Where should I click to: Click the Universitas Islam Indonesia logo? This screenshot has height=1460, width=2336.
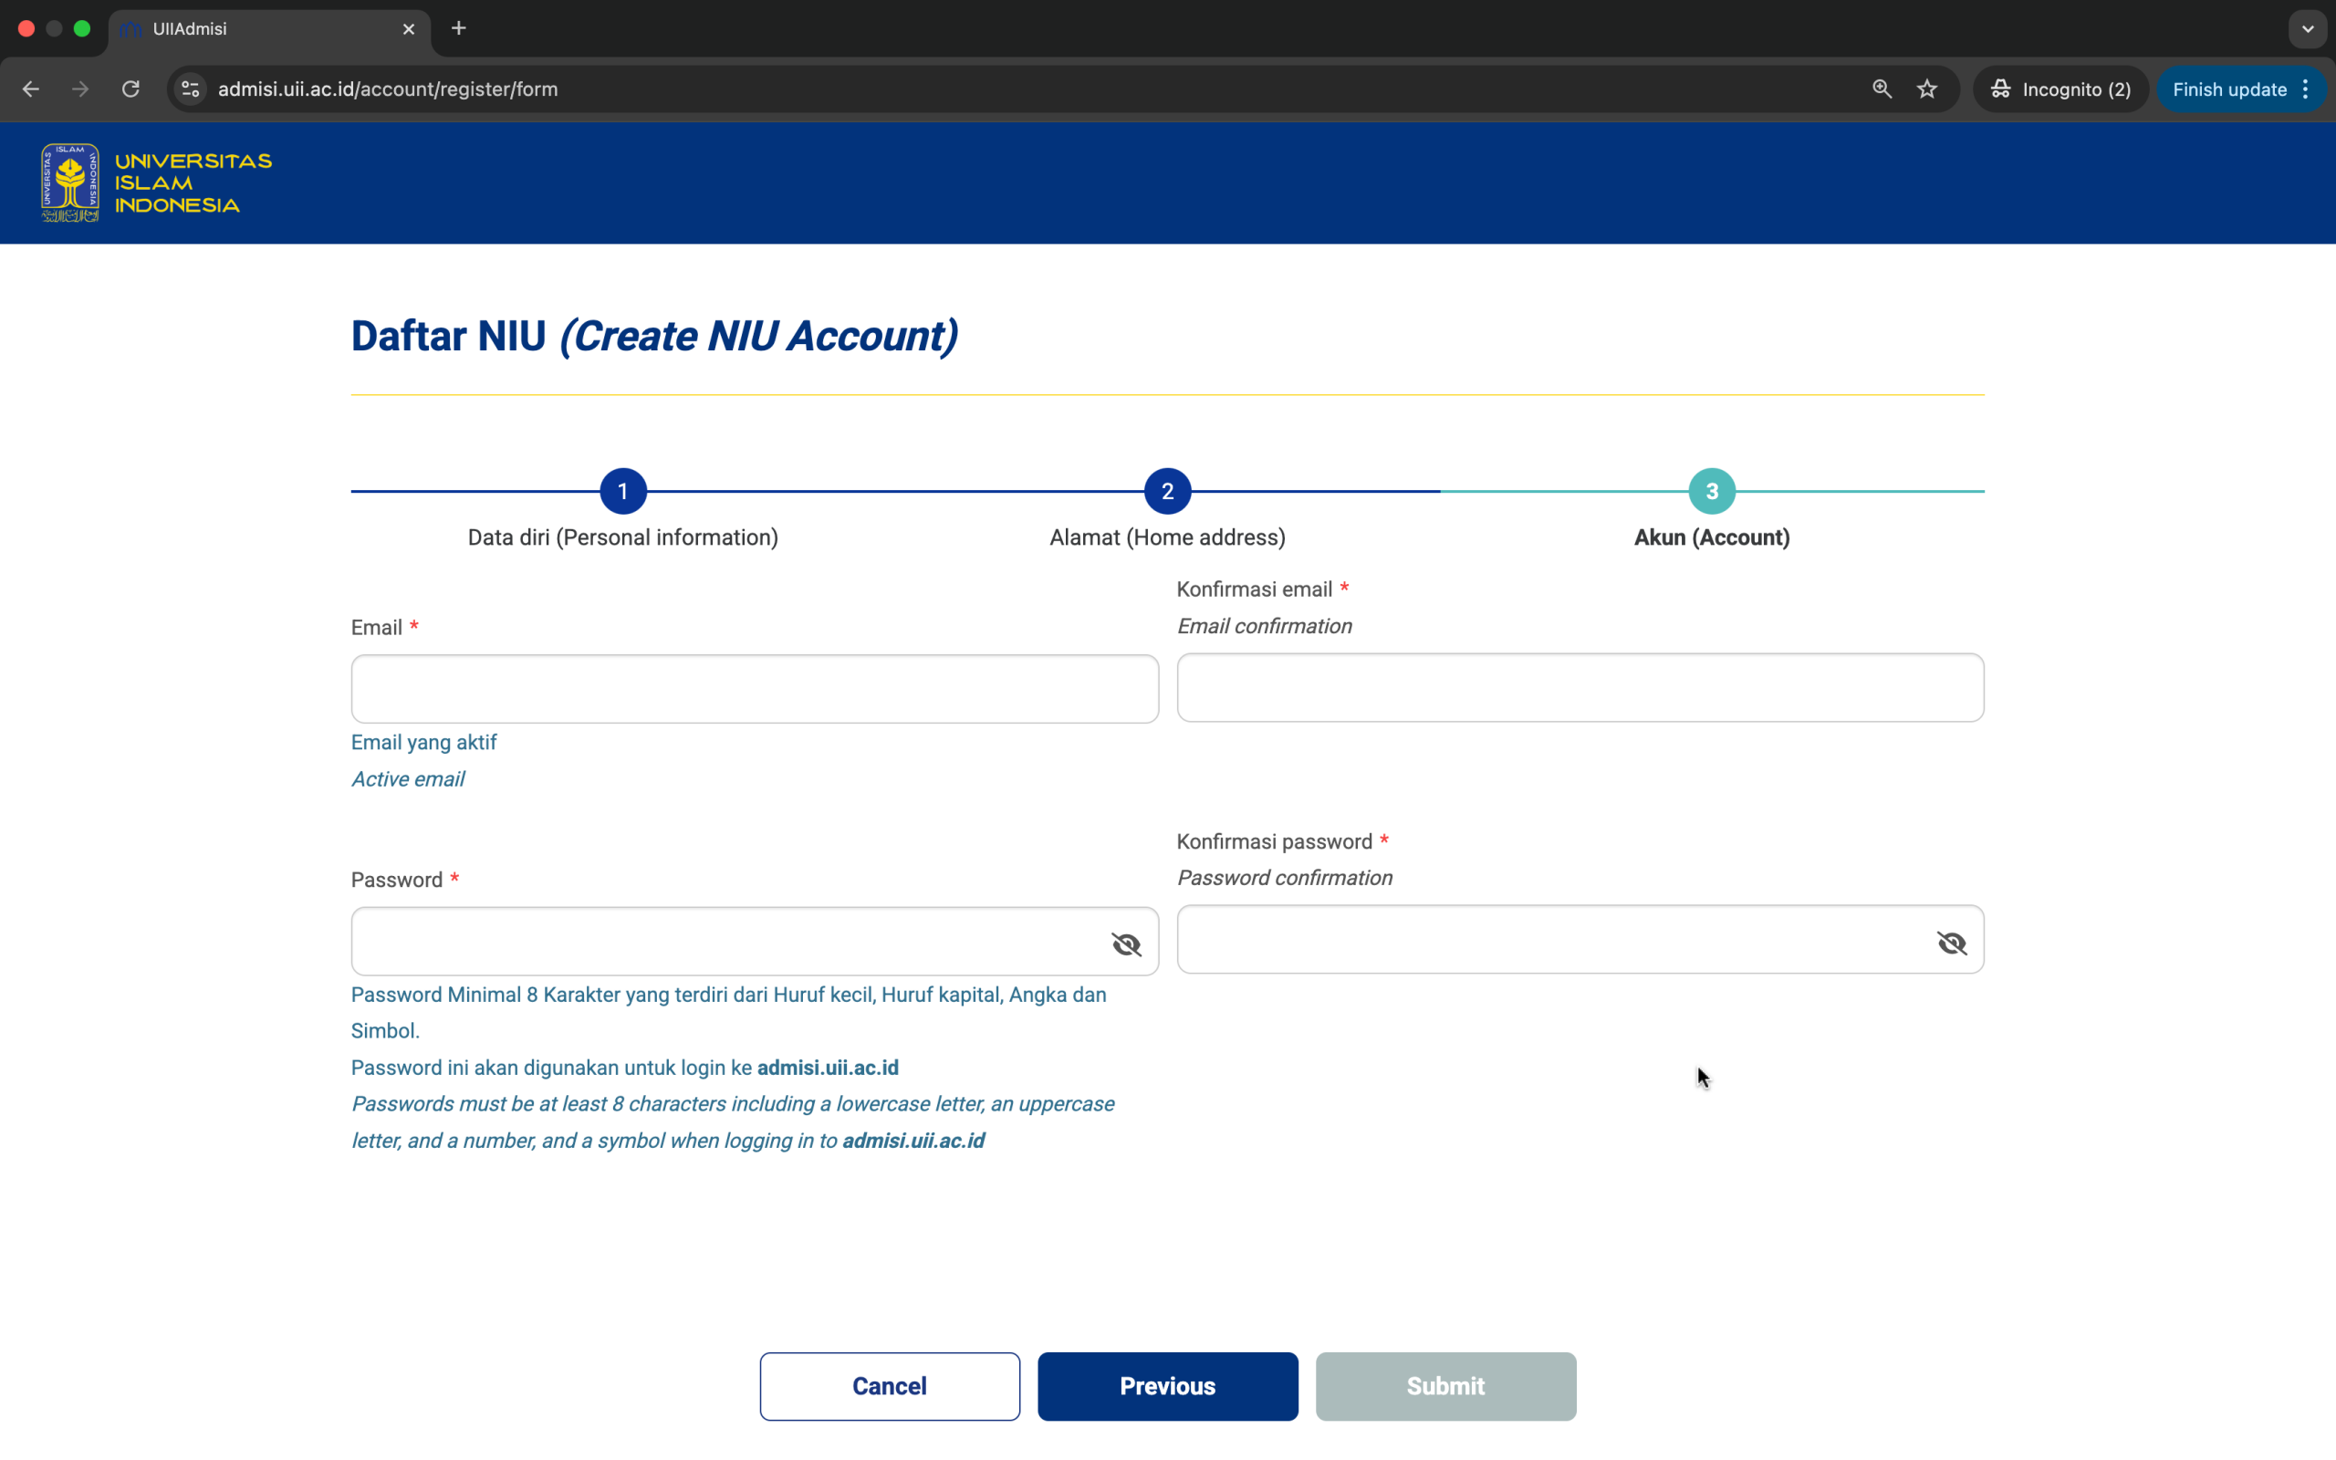(156, 182)
